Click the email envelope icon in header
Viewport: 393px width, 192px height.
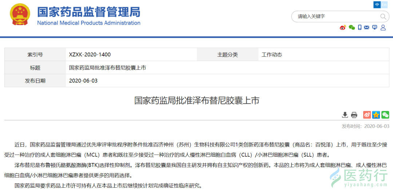pyautogui.click(x=367, y=28)
